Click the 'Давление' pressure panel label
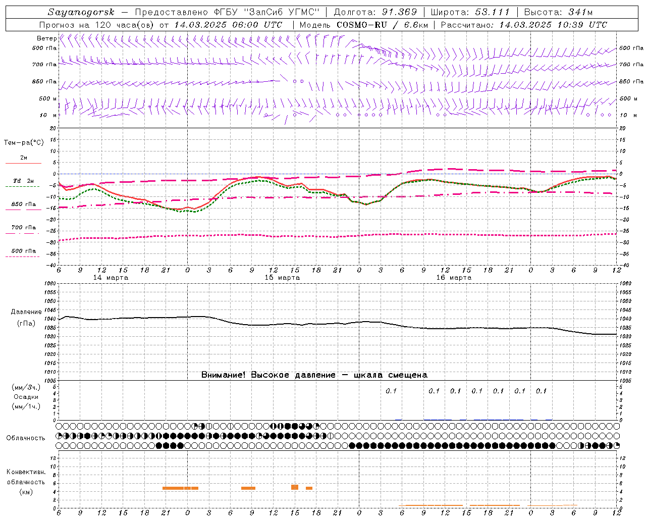 (26, 312)
